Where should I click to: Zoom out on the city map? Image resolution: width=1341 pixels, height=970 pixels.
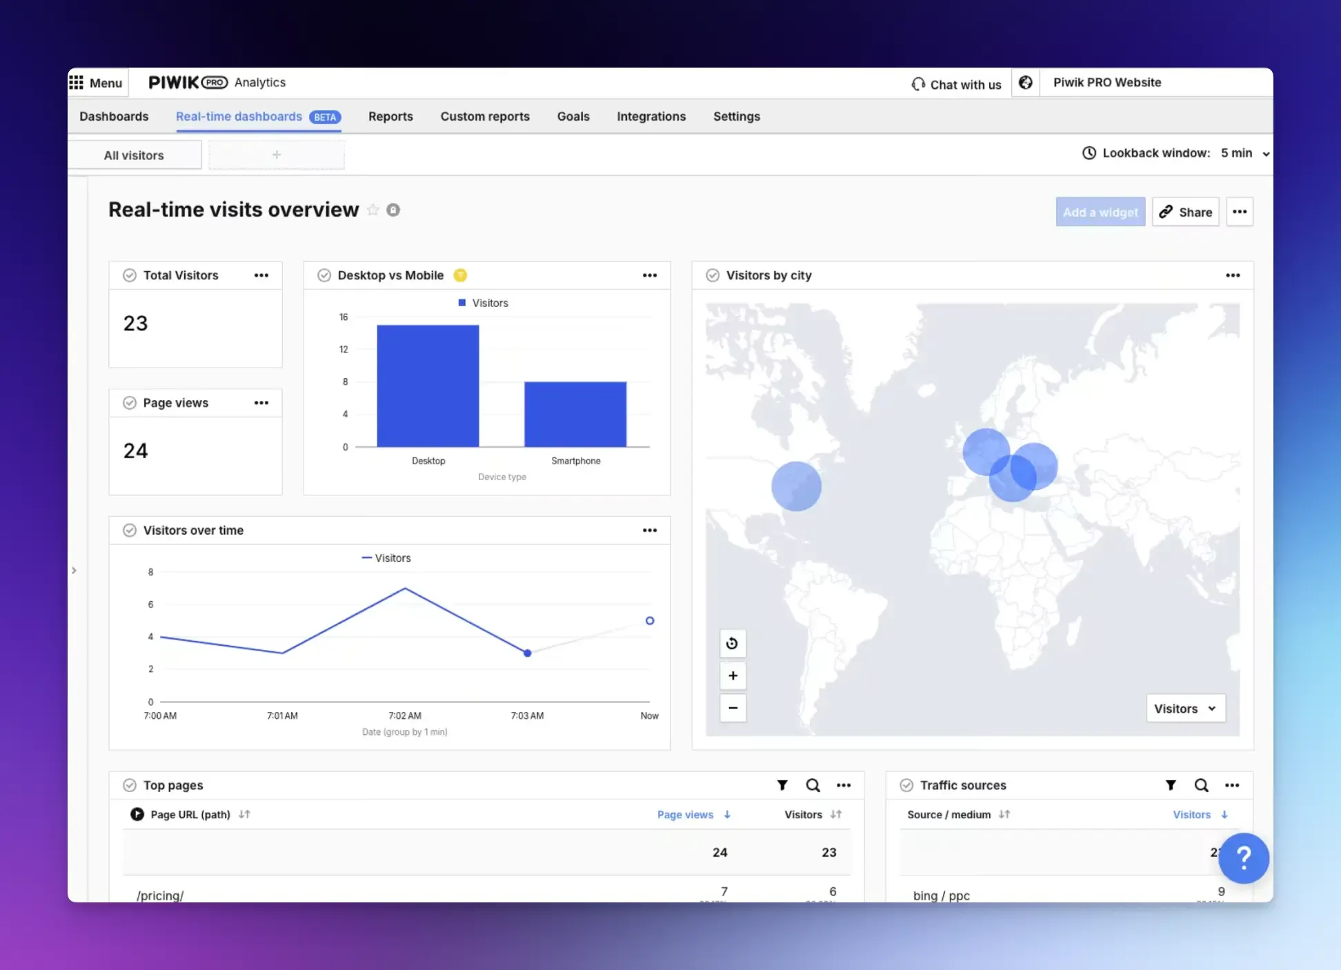tap(733, 708)
